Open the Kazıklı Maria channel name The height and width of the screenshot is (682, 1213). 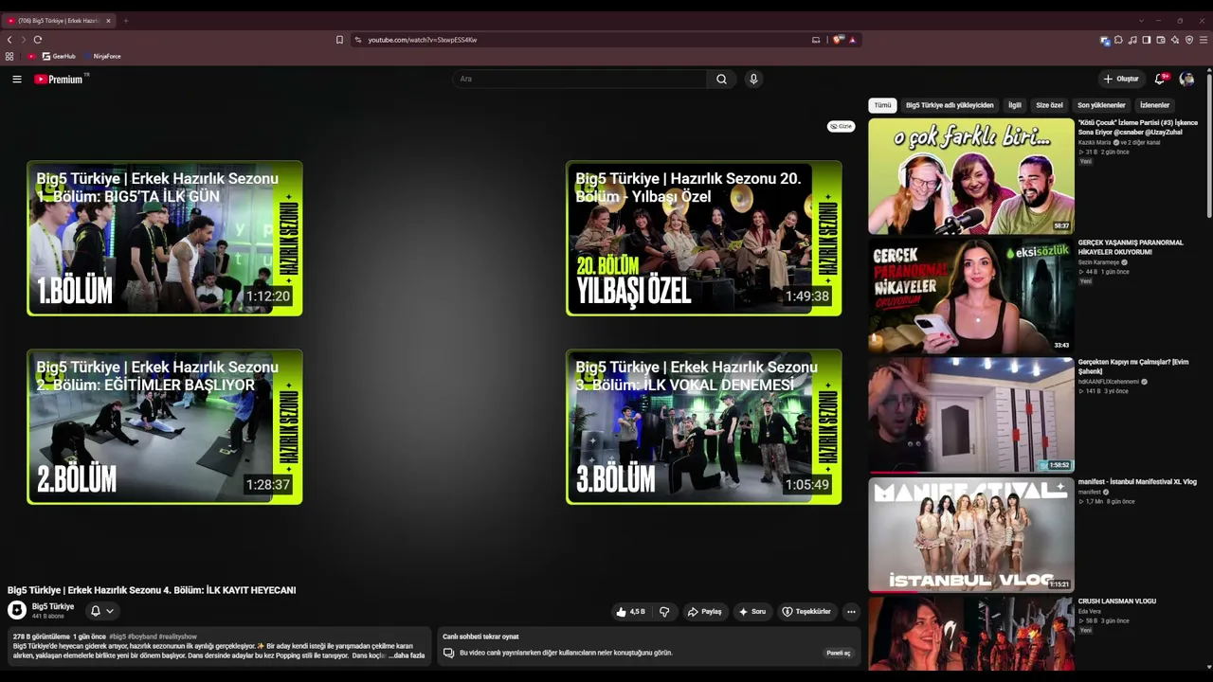pos(1095,143)
